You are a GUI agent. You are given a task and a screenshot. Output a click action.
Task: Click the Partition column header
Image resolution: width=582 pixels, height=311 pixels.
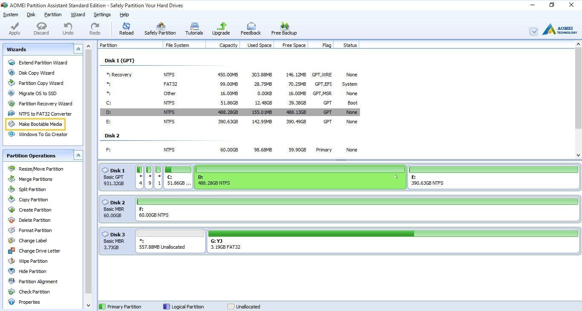131,45
